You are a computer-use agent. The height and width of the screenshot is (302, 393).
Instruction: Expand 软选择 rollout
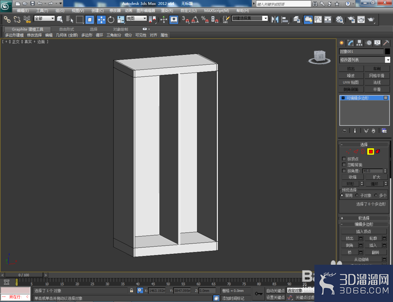tap(364, 218)
